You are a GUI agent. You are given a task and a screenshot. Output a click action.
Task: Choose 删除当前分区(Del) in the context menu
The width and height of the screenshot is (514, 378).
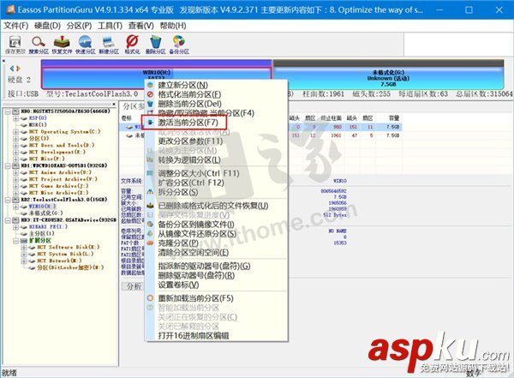216,104
